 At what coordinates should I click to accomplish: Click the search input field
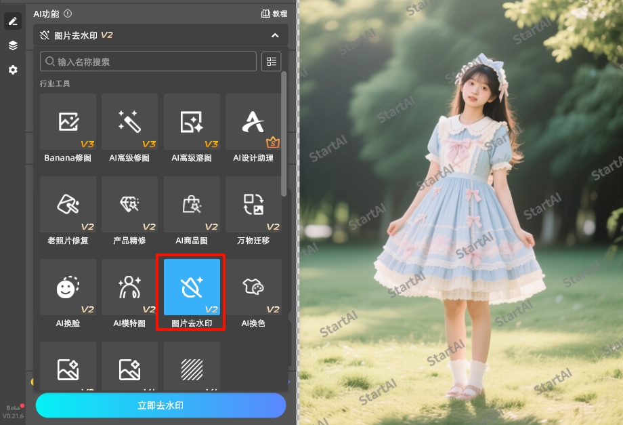[147, 62]
